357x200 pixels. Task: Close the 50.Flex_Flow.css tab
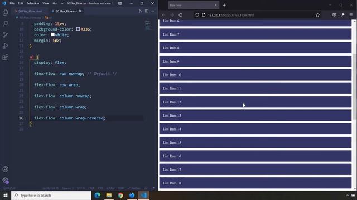point(80,11)
